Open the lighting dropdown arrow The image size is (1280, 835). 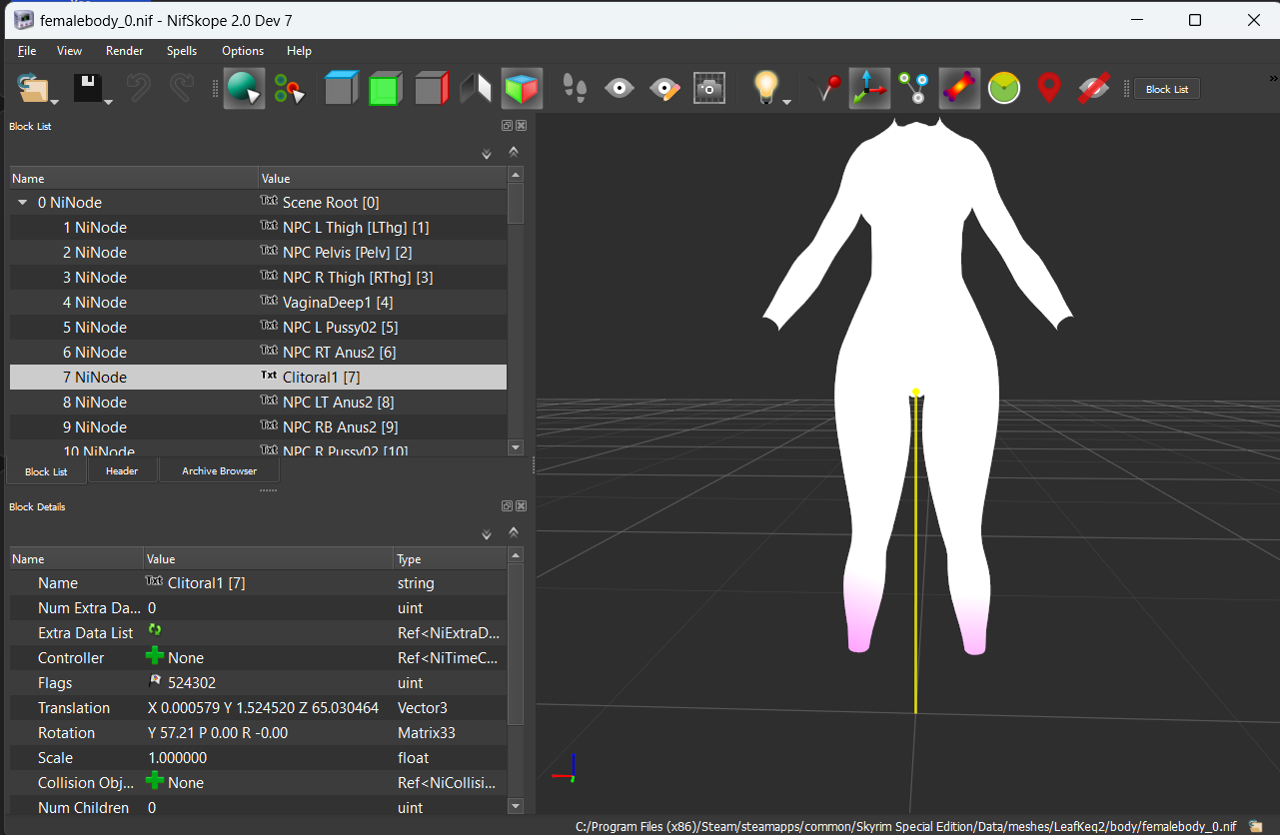click(787, 101)
